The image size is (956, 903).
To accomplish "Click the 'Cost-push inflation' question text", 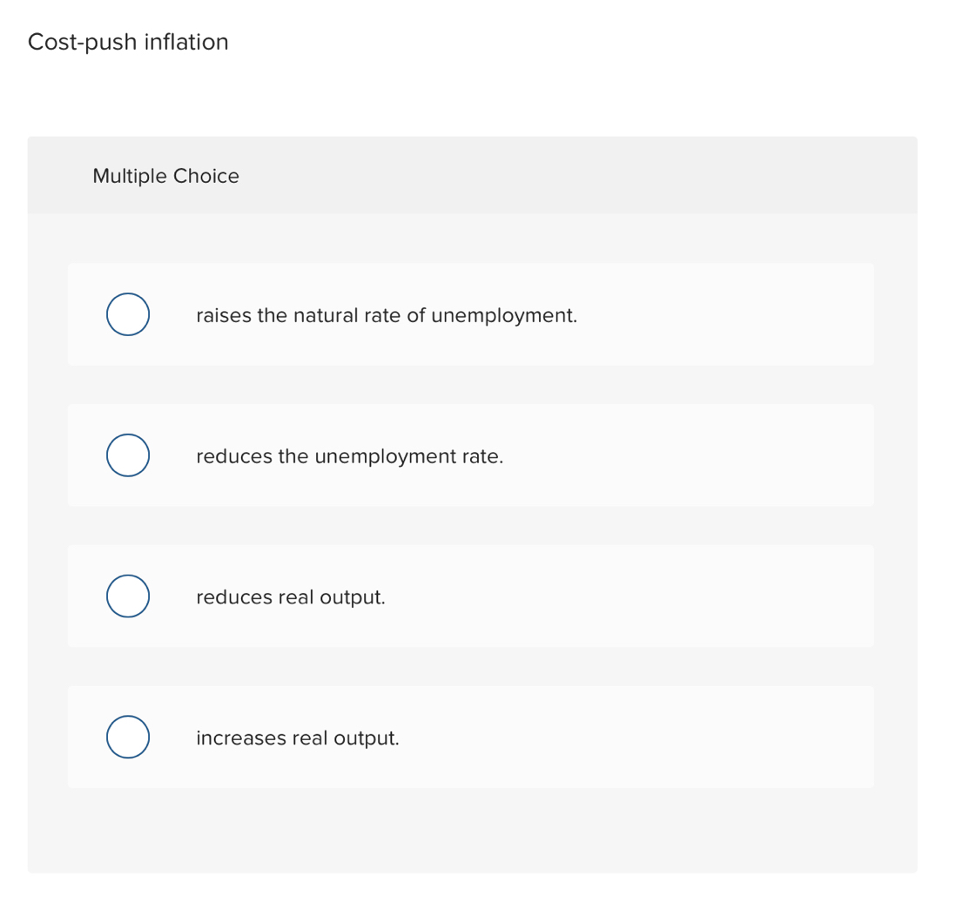I will click(x=128, y=42).
